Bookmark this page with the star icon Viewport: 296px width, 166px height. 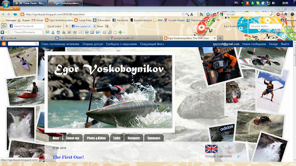[183, 14]
